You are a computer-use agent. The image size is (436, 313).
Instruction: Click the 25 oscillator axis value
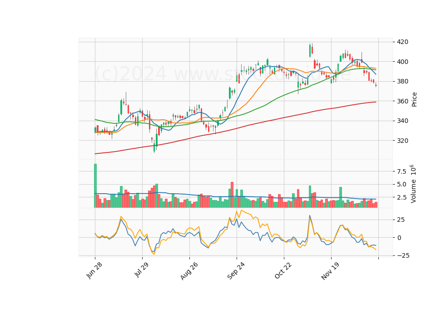(x=401, y=220)
